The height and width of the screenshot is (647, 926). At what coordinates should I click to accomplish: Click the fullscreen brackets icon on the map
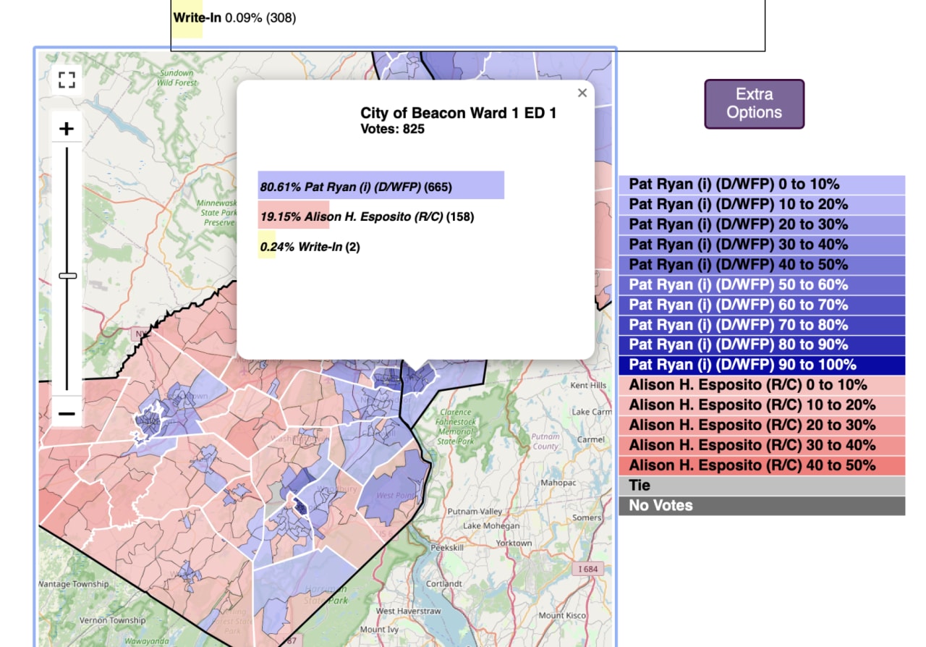pos(67,80)
